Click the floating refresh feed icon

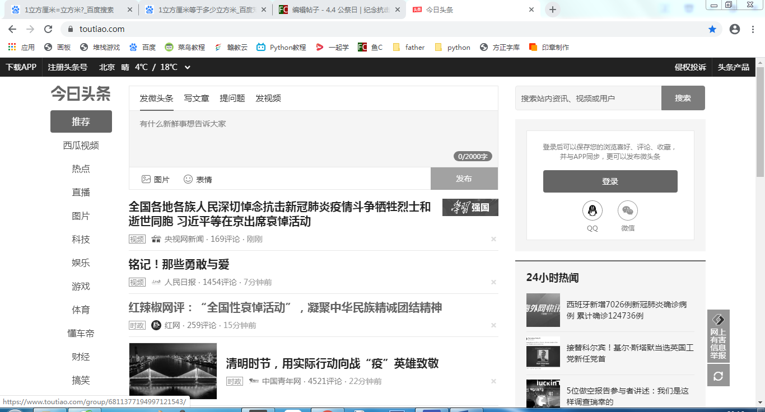719,376
